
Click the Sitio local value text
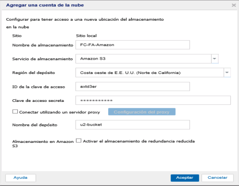click(86, 36)
